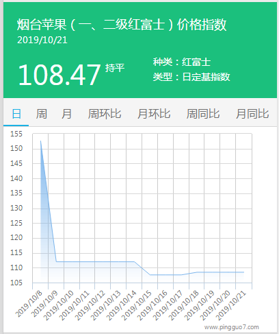The width and height of the screenshot is (279, 334).
Task: Click the 持平 status label
Action: point(115,68)
